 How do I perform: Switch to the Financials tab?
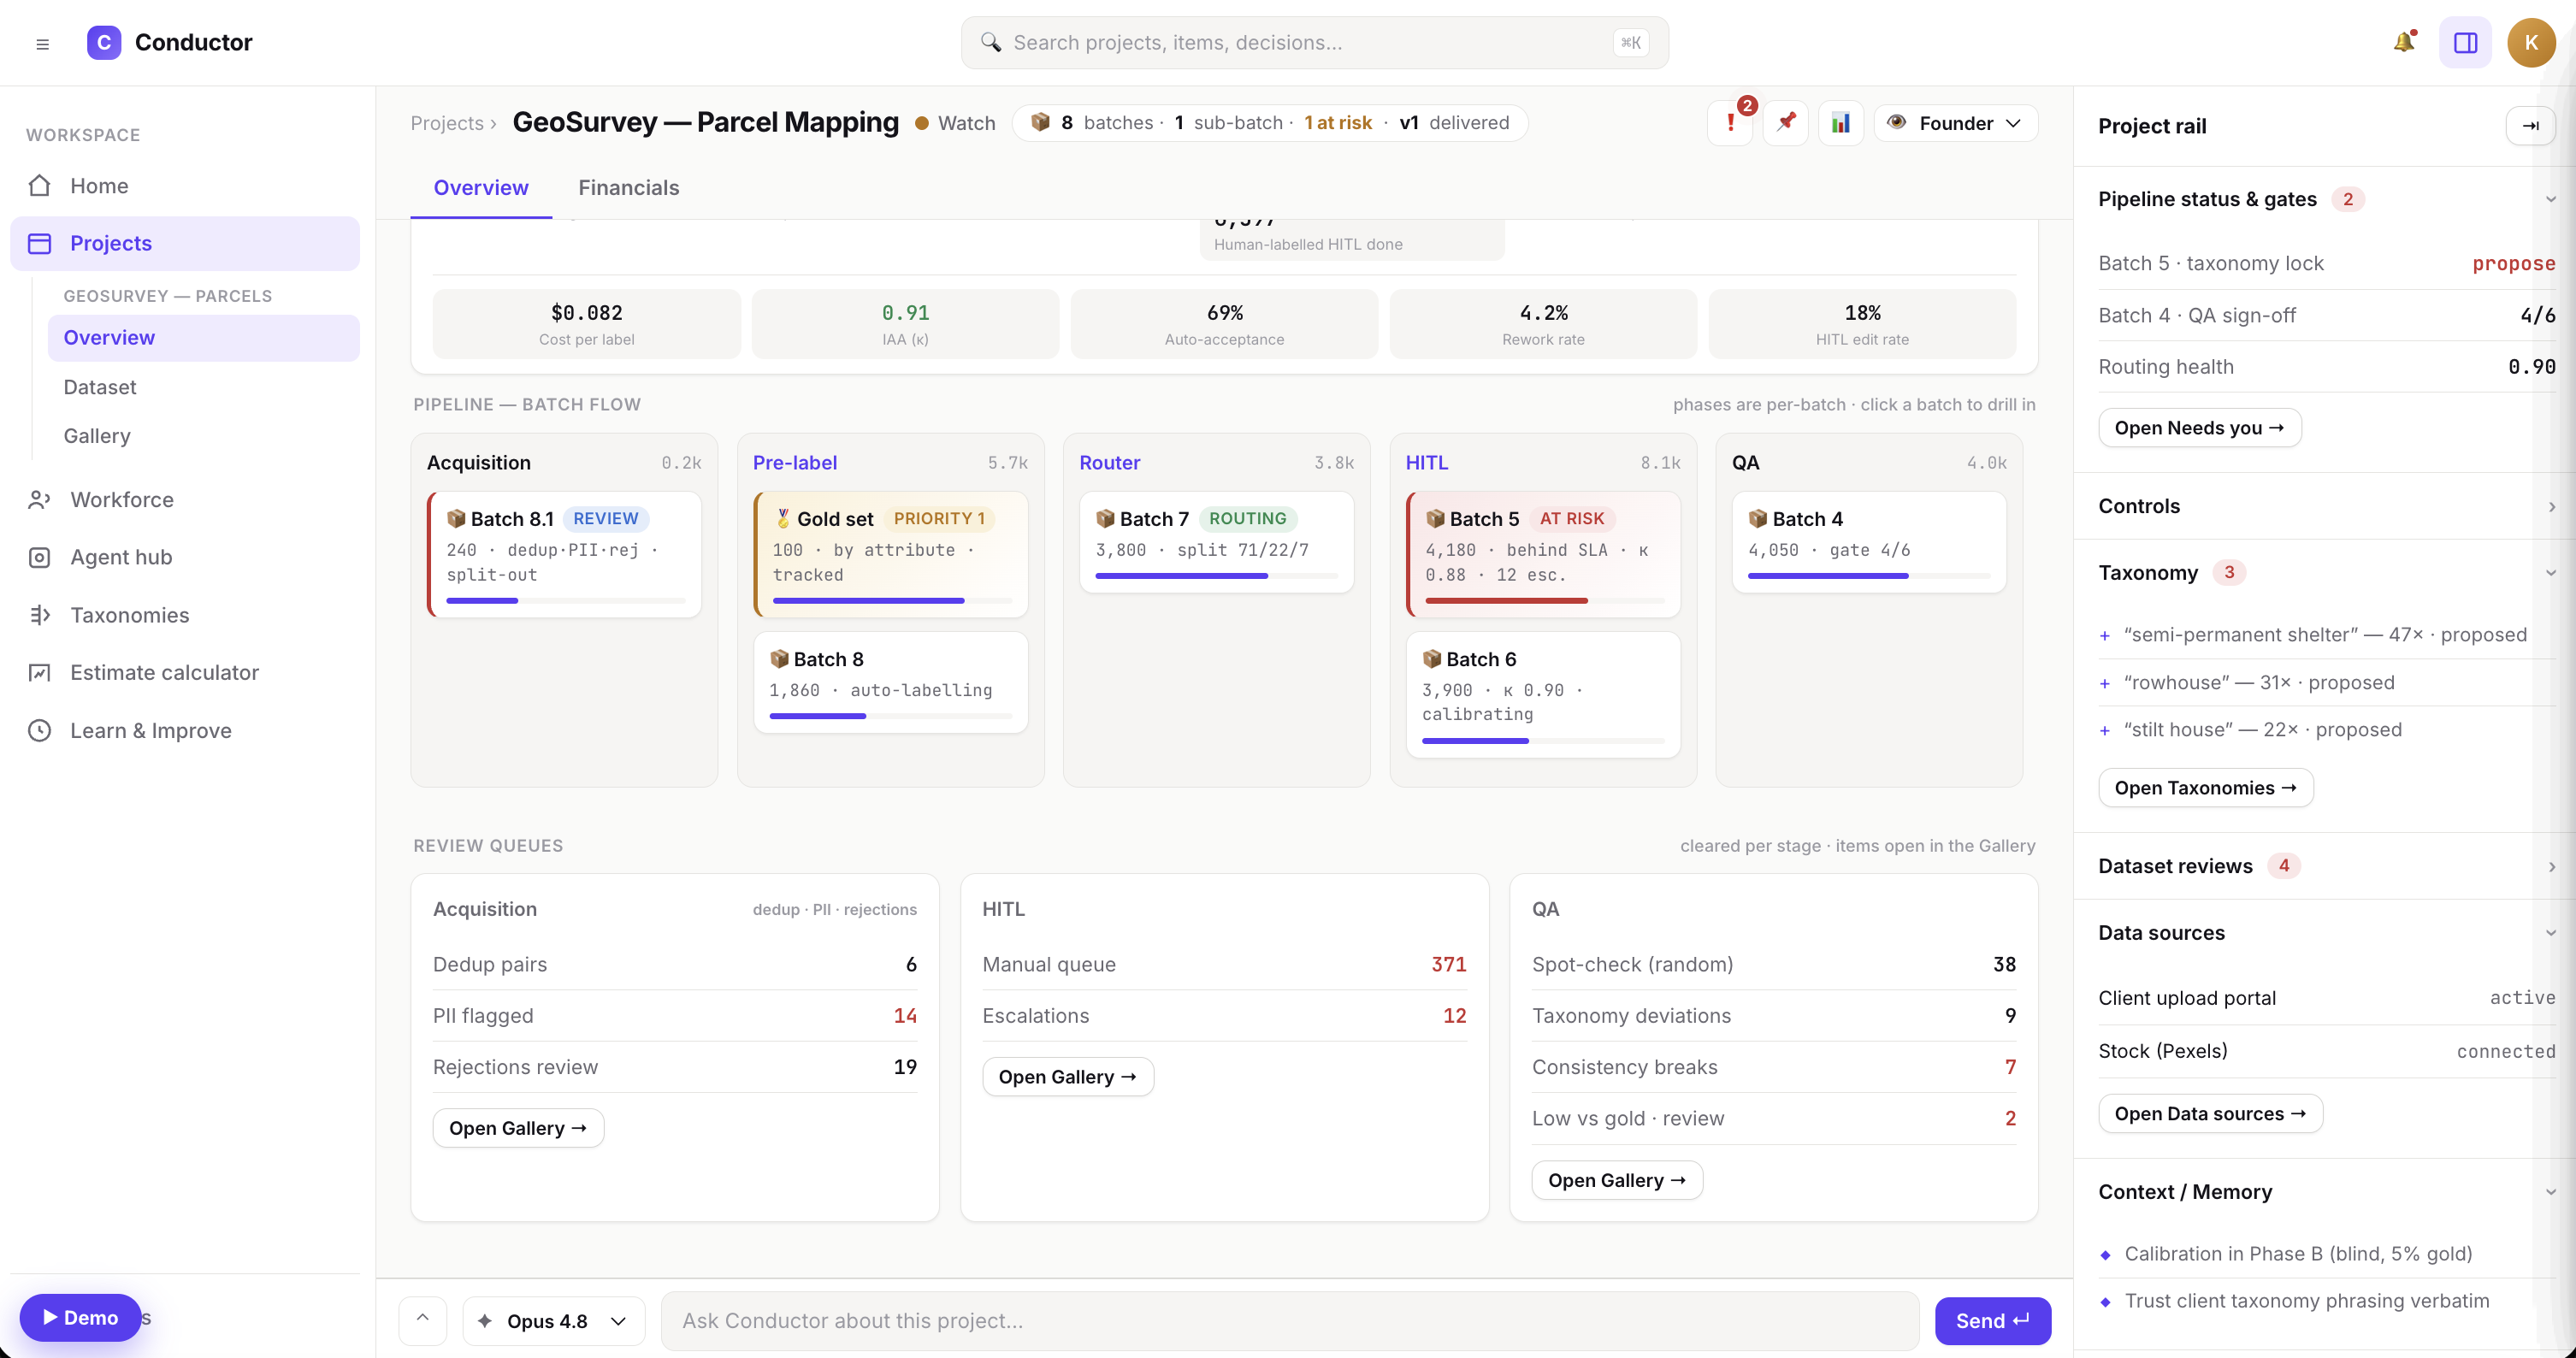pos(629,188)
